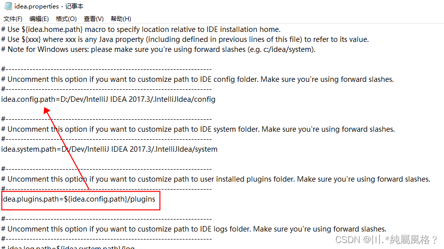Open the 格式(O) menu

pos(66,18)
